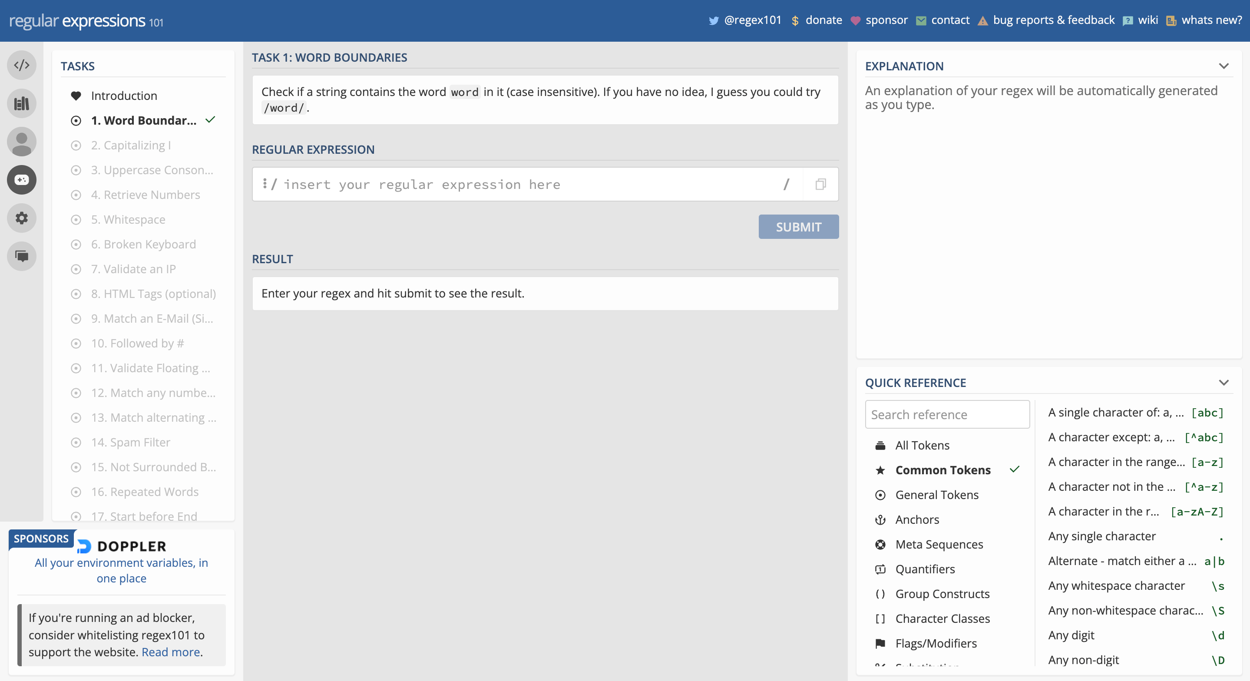This screenshot has width=1250, height=681.
Task: Select the quiz gamepad icon
Action: [22, 180]
